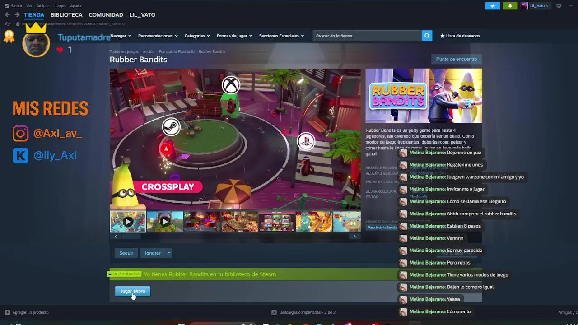Image resolution: width=578 pixels, height=325 pixels.
Task: Open the Ver menu
Action: coord(29,6)
